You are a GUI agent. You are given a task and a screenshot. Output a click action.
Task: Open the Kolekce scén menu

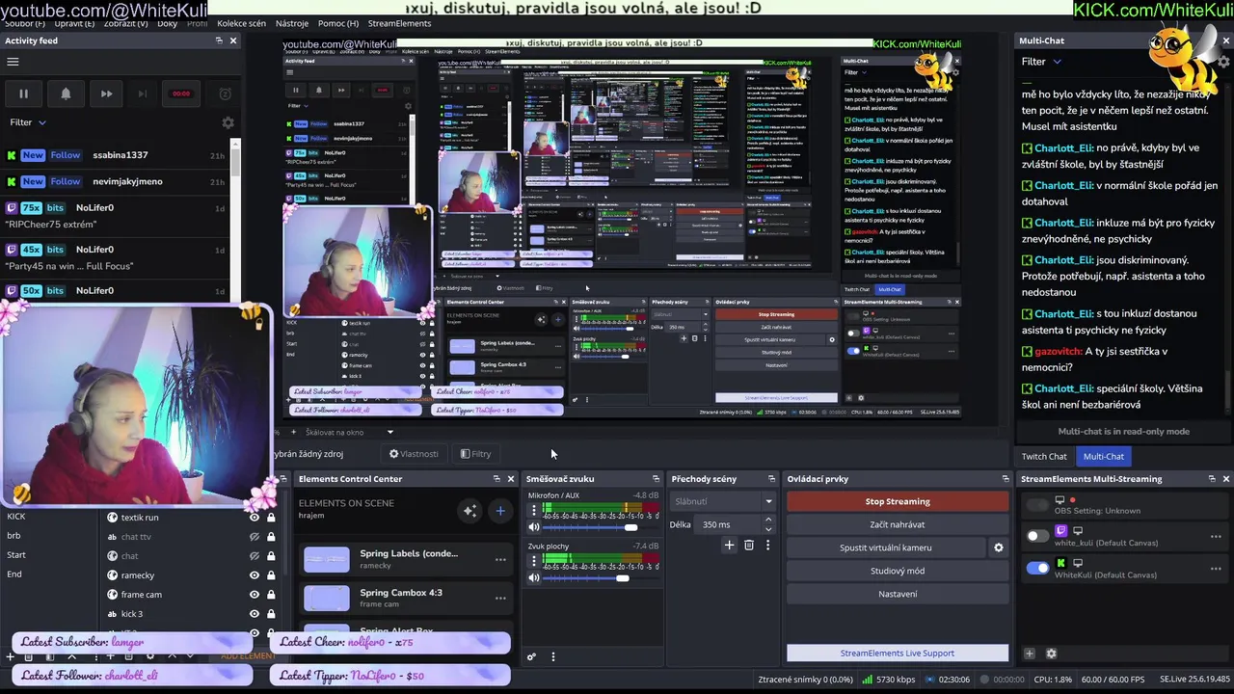pyautogui.click(x=241, y=23)
